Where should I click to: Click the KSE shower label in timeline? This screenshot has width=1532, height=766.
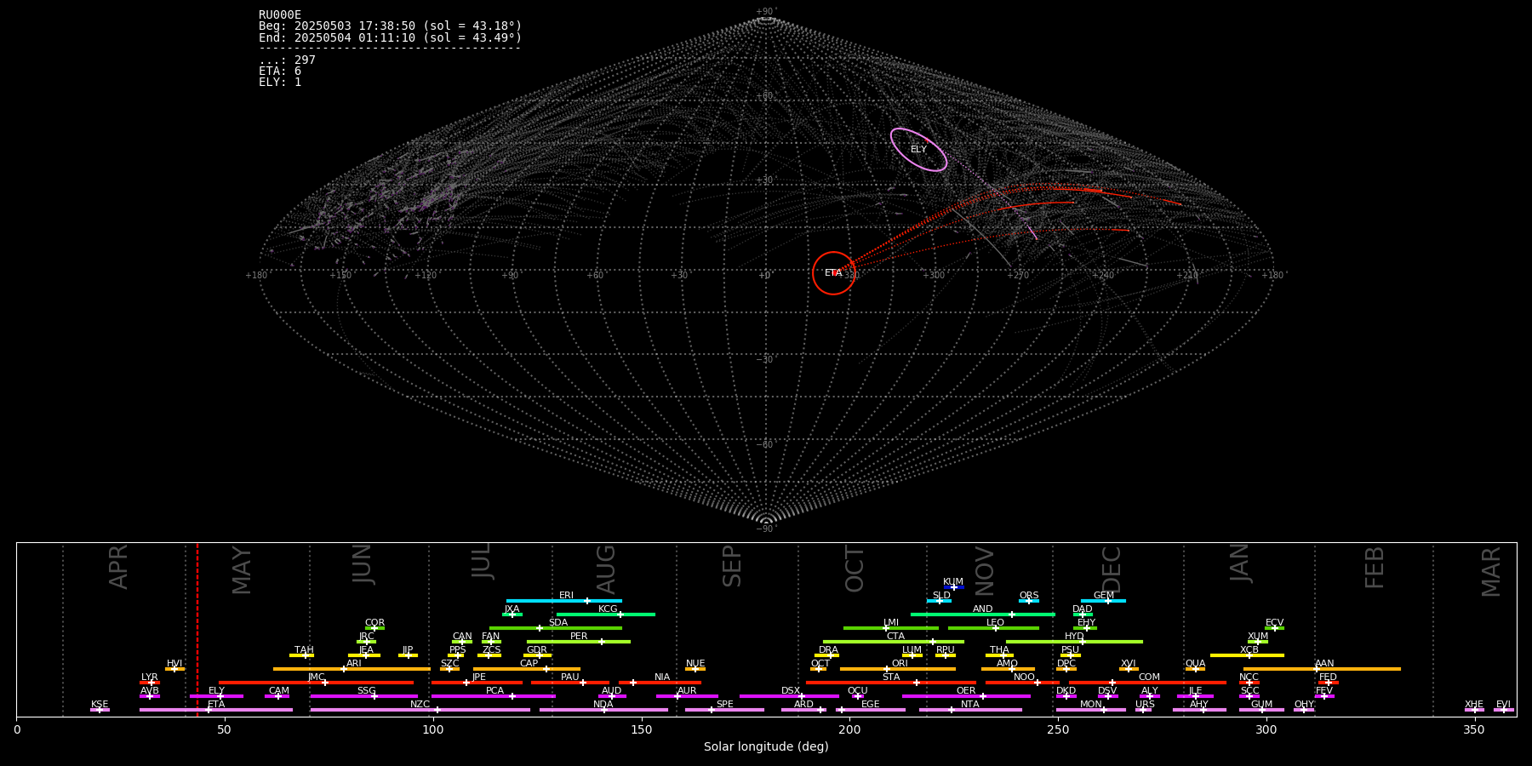click(100, 704)
